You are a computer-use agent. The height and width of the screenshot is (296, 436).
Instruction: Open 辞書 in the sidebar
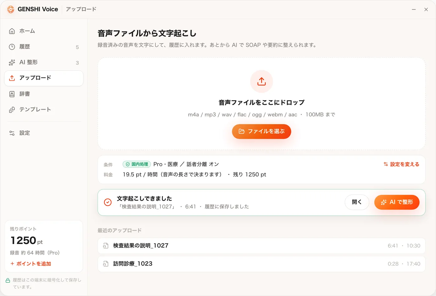(x=44, y=94)
